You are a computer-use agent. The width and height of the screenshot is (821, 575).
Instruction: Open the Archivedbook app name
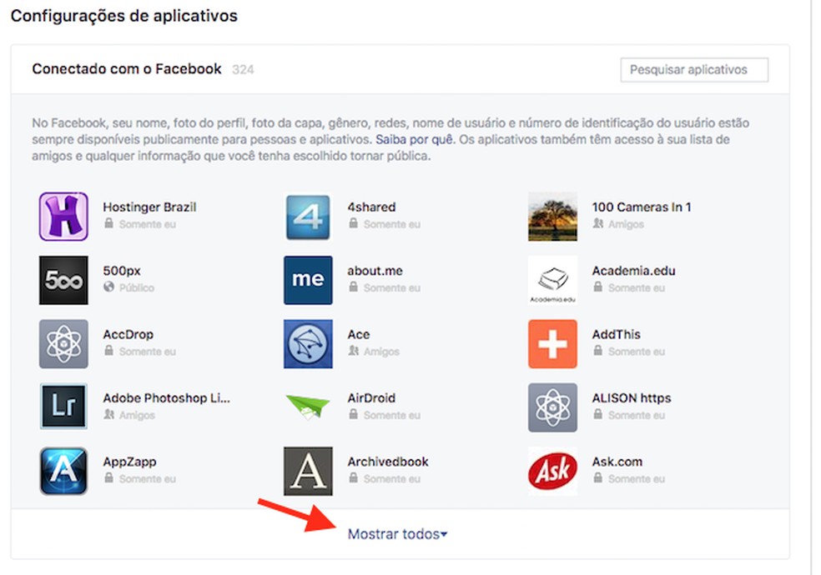(388, 461)
